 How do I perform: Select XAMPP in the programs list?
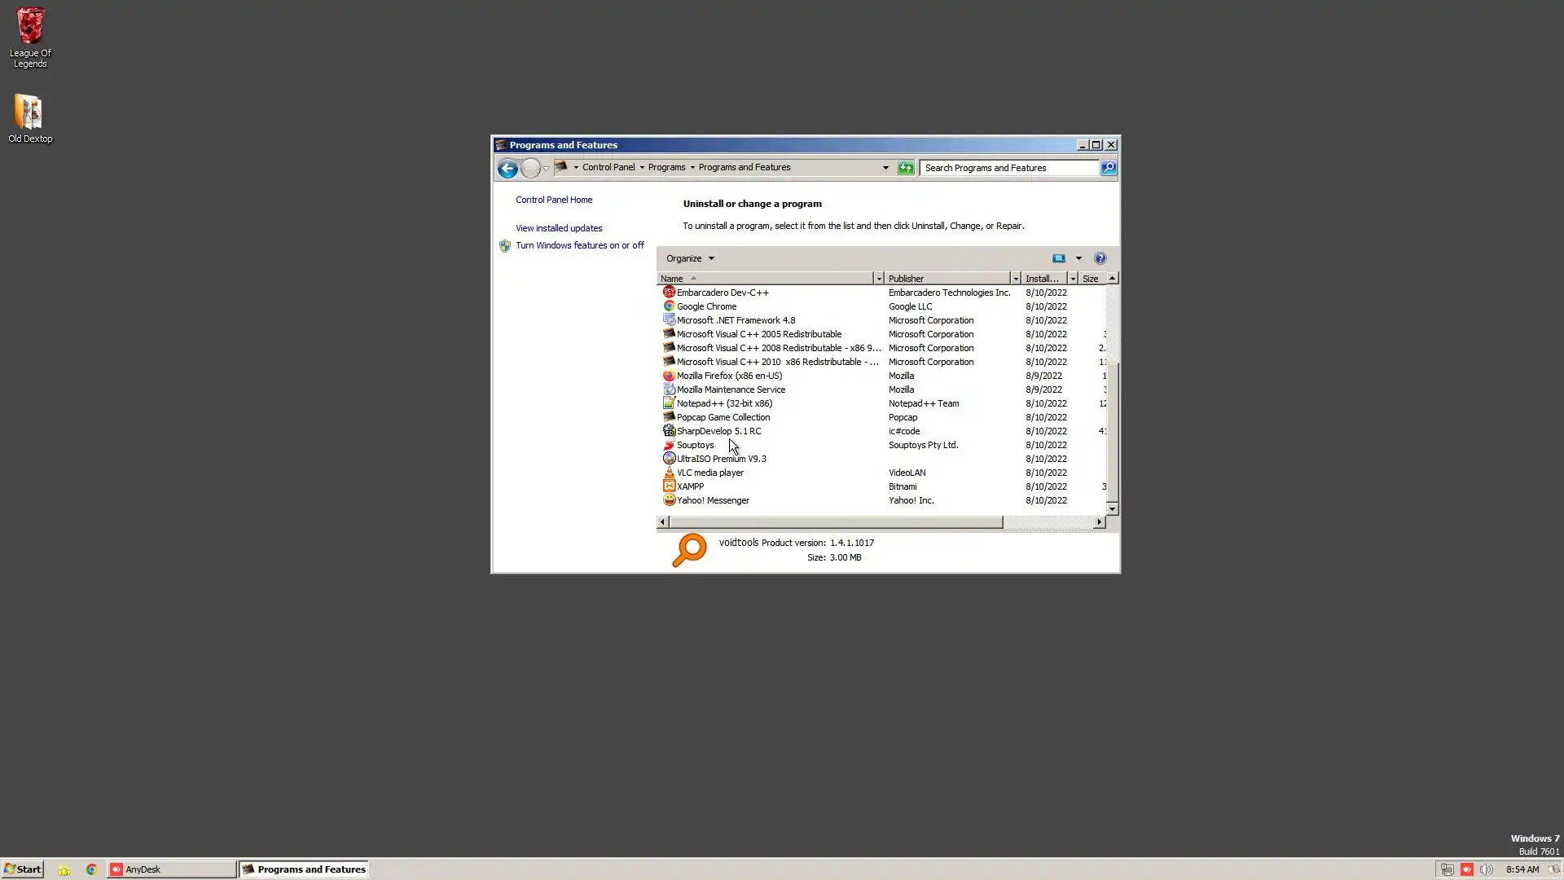690,486
